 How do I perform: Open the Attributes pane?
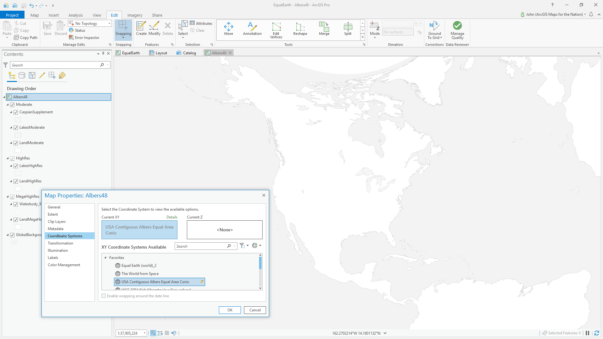click(x=201, y=23)
